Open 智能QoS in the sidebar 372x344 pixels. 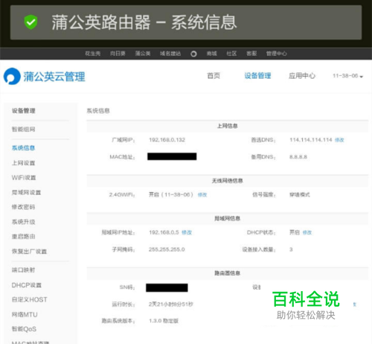coord(24,329)
